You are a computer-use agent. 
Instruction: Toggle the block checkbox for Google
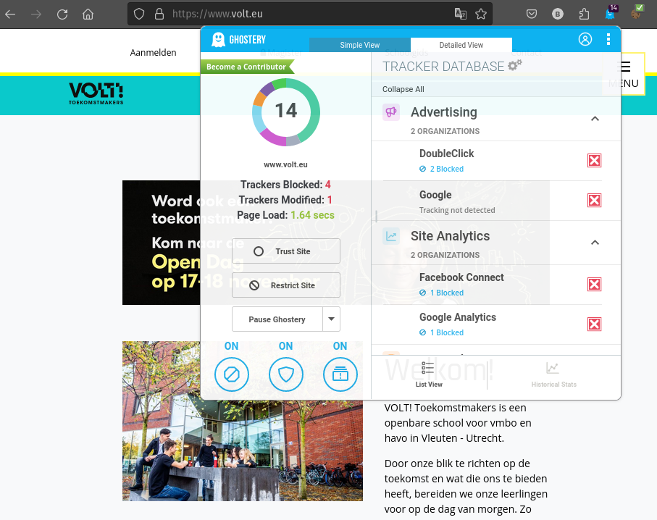[594, 201]
